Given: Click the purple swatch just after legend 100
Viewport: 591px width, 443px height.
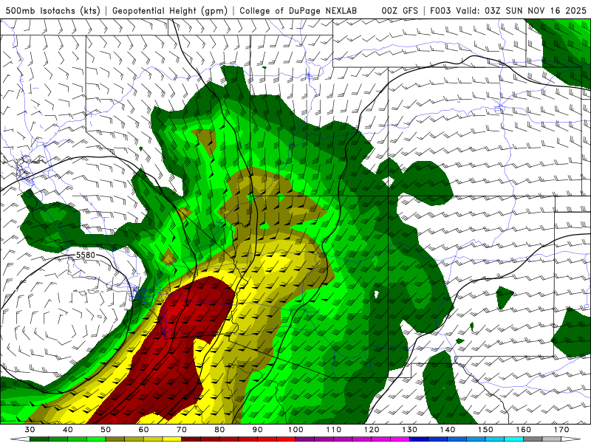Looking at the screenshot, I should [305, 439].
